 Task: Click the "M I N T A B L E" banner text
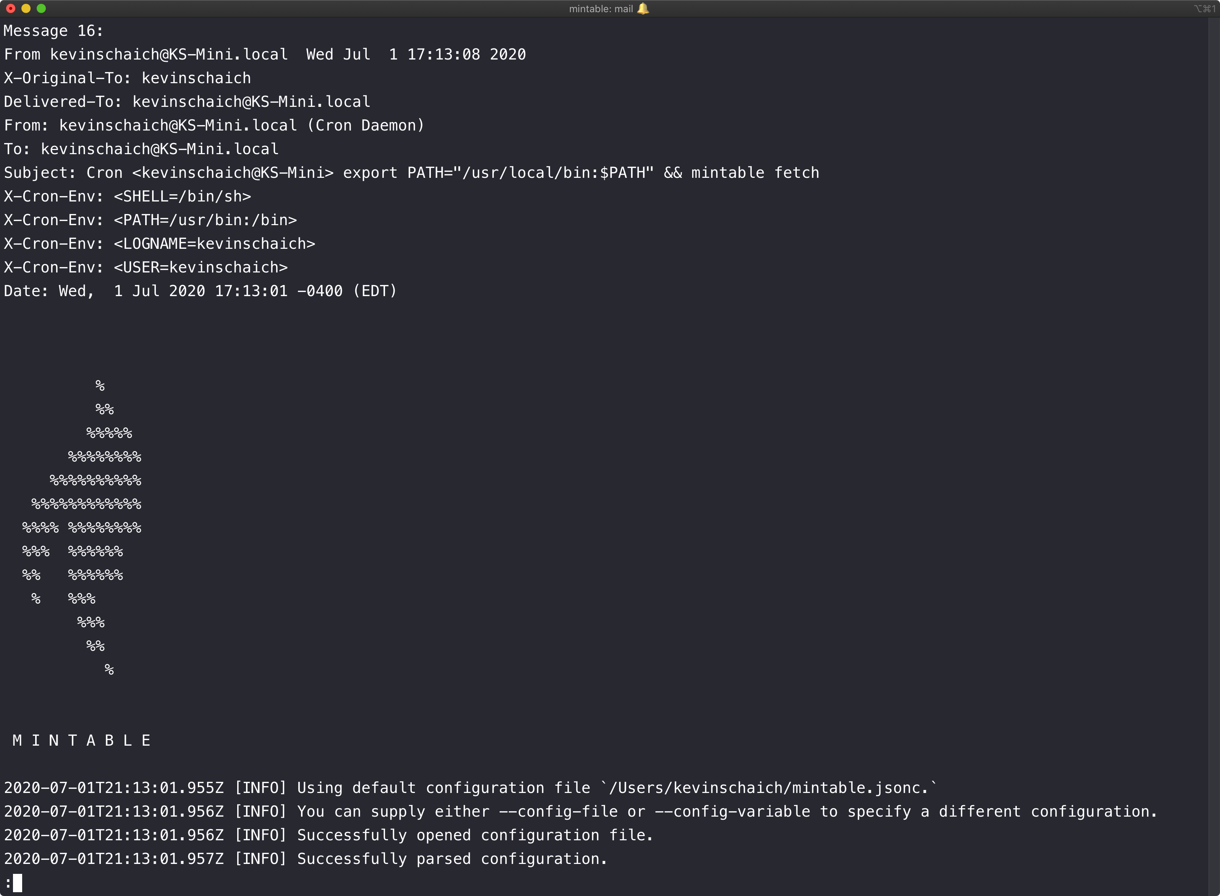81,740
